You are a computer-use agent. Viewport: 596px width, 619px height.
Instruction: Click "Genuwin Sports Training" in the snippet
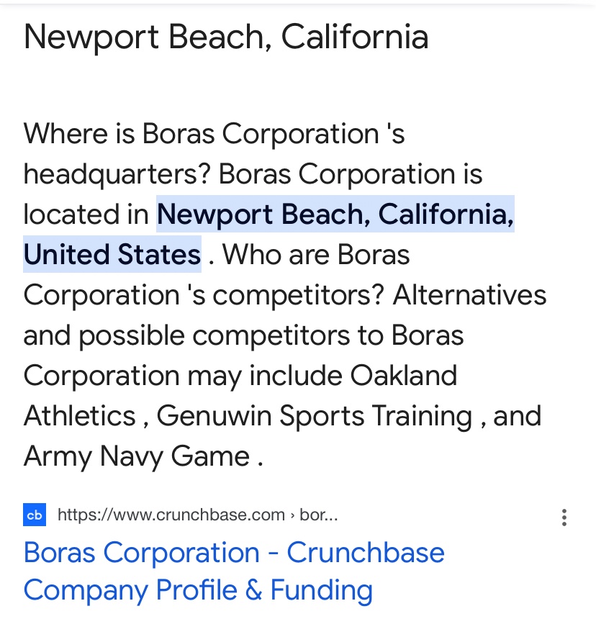pos(313,416)
